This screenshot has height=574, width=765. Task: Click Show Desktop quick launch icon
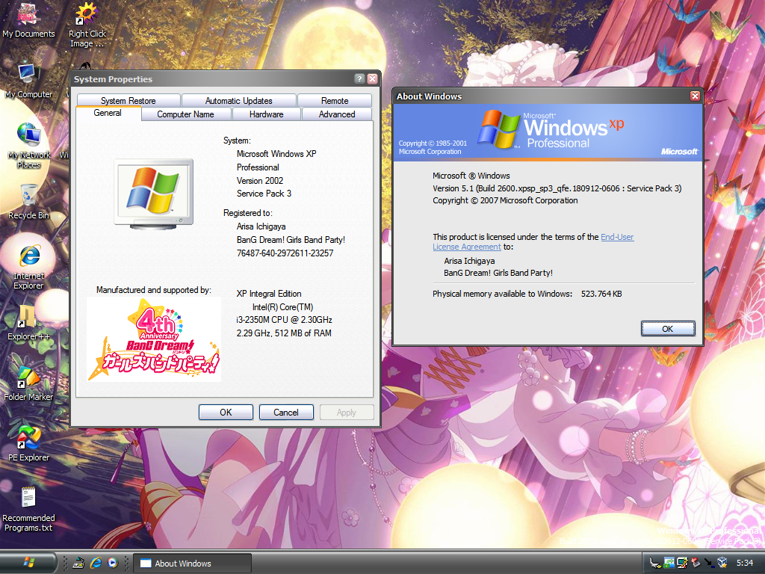point(78,563)
